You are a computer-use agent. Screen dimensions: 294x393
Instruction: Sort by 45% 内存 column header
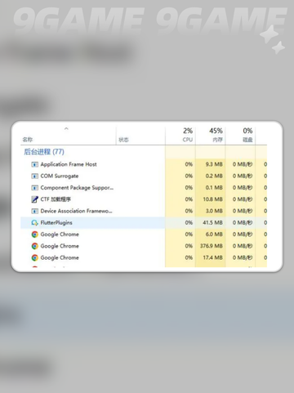pos(216,135)
